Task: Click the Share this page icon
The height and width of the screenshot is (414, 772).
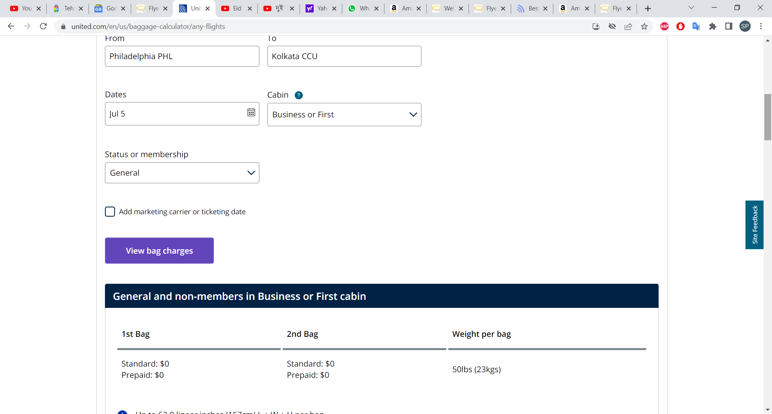Action: coord(628,27)
